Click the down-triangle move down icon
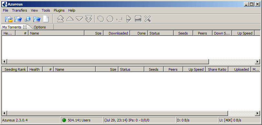Screen dimensions: 262x125 [79, 19]
